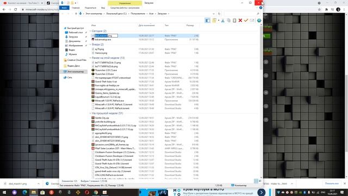Sort by Дата изменения column header

click(x=147, y=26)
